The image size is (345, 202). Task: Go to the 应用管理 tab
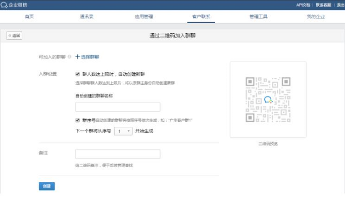click(x=143, y=17)
